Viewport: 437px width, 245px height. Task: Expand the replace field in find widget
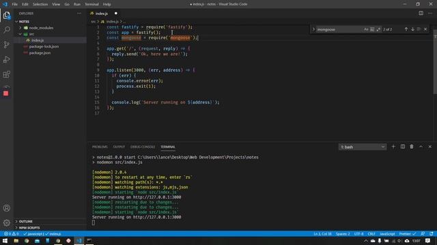point(313,29)
